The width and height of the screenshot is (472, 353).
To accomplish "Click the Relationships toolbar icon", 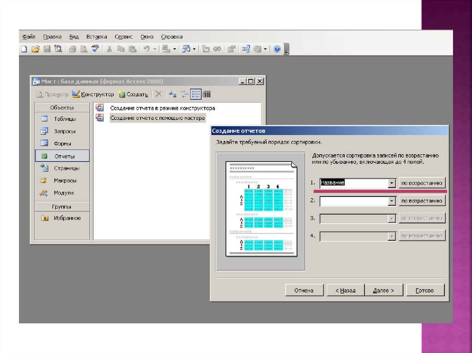I will 246,49.
